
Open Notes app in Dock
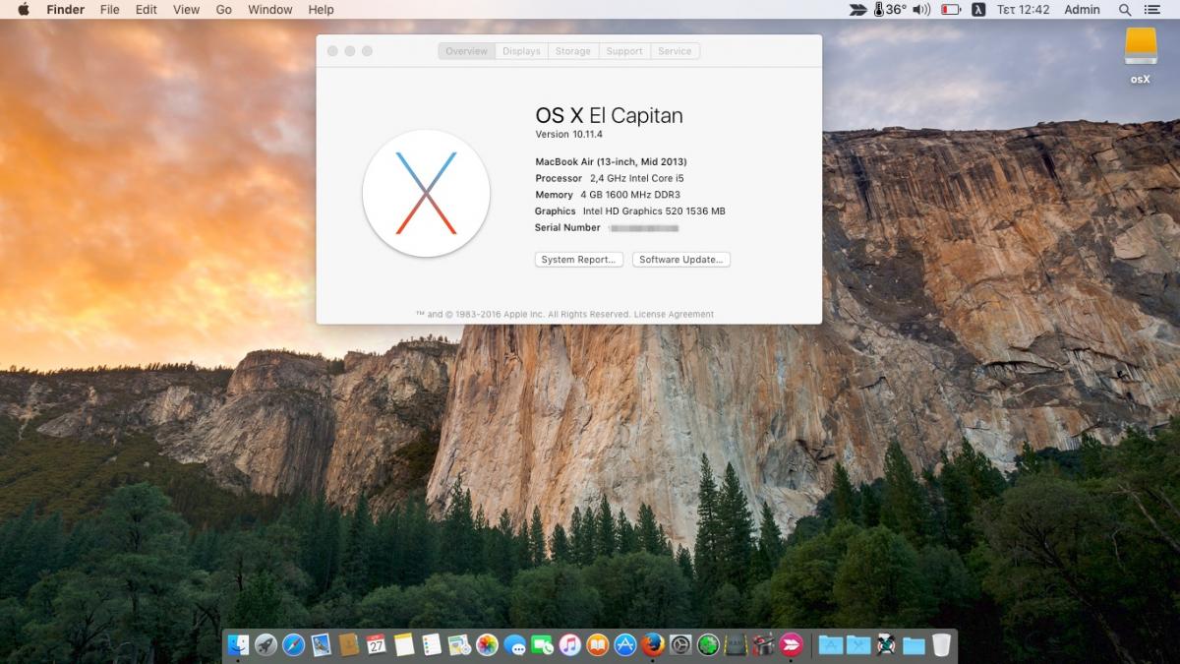(403, 645)
